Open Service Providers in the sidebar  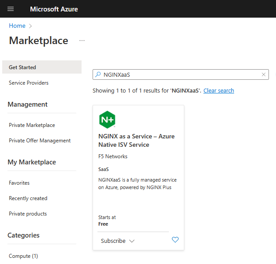29,83
